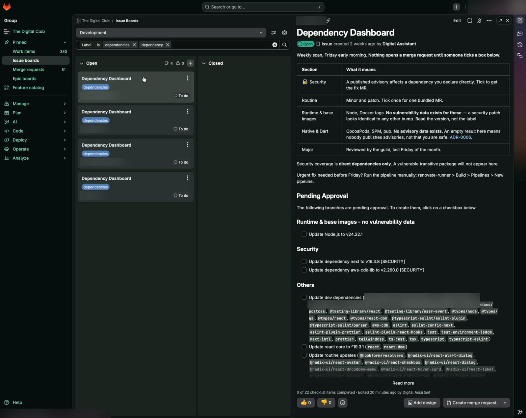Check Update dependency aws-cdk-lib checkbox
The width and height of the screenshot is (526, 418).
pos(304,270)
